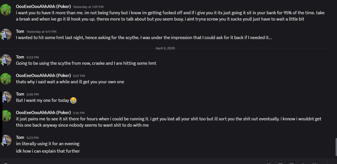The image size is (337, 164).
Task: Click OooEeeOooAhhAhh (Poker) name on the 5:16 PM message
Action: click(x=43, y=112)
